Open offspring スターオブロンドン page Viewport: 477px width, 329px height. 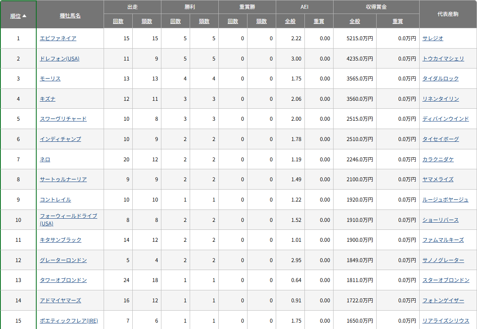click(446, 280)
